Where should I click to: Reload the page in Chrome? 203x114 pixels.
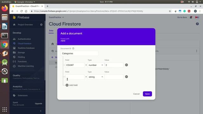(22, 11)
